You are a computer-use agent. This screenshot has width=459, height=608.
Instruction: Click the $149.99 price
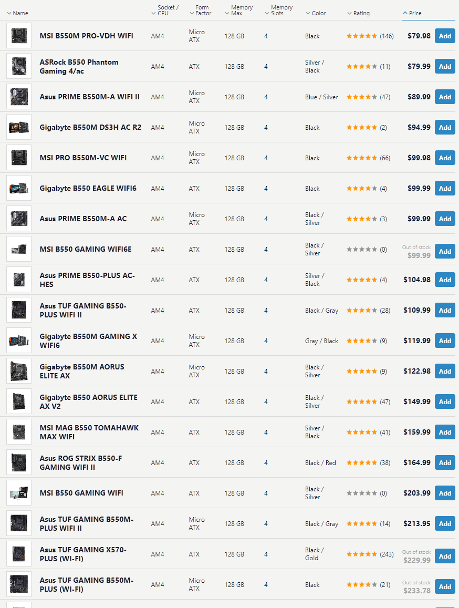[x=417, y=401]
